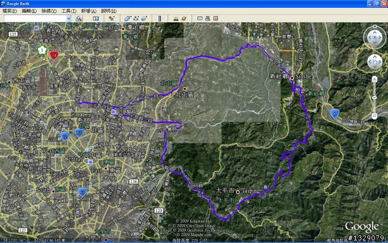Close the Google Earth window
The height and width of the screenshot is (243, 388).
[384, 3]
